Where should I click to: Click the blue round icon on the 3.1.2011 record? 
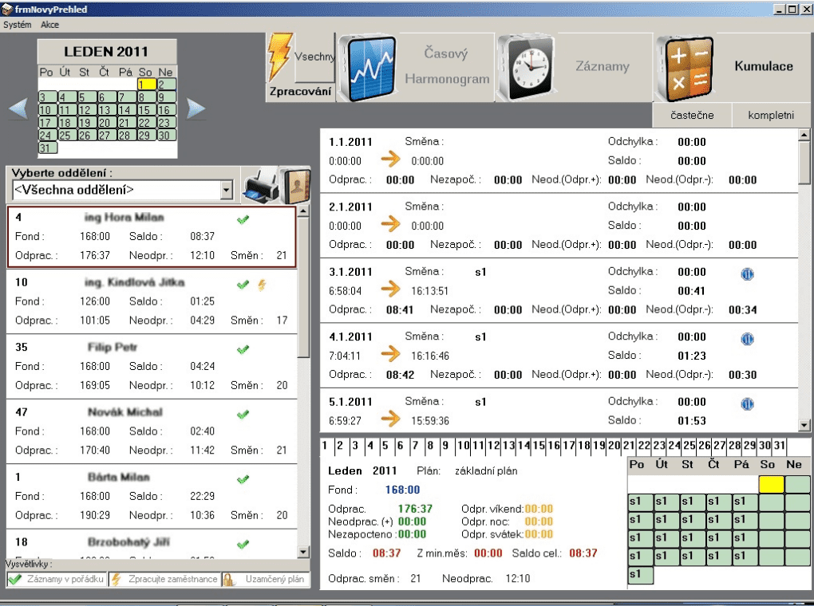point(747,274)
